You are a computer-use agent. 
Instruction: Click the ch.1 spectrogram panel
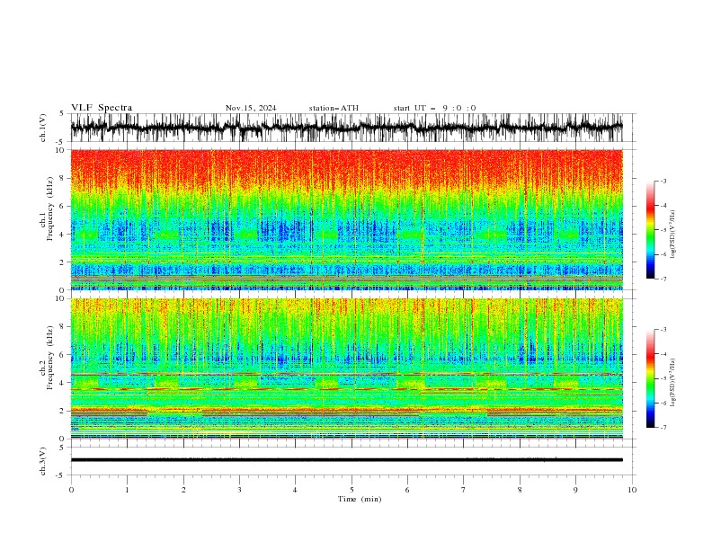pyautogui.click(x=346, y=219)
